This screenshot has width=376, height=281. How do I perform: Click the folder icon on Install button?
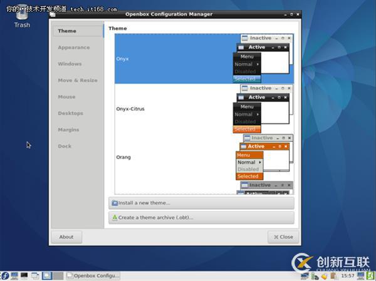(115, 203)
